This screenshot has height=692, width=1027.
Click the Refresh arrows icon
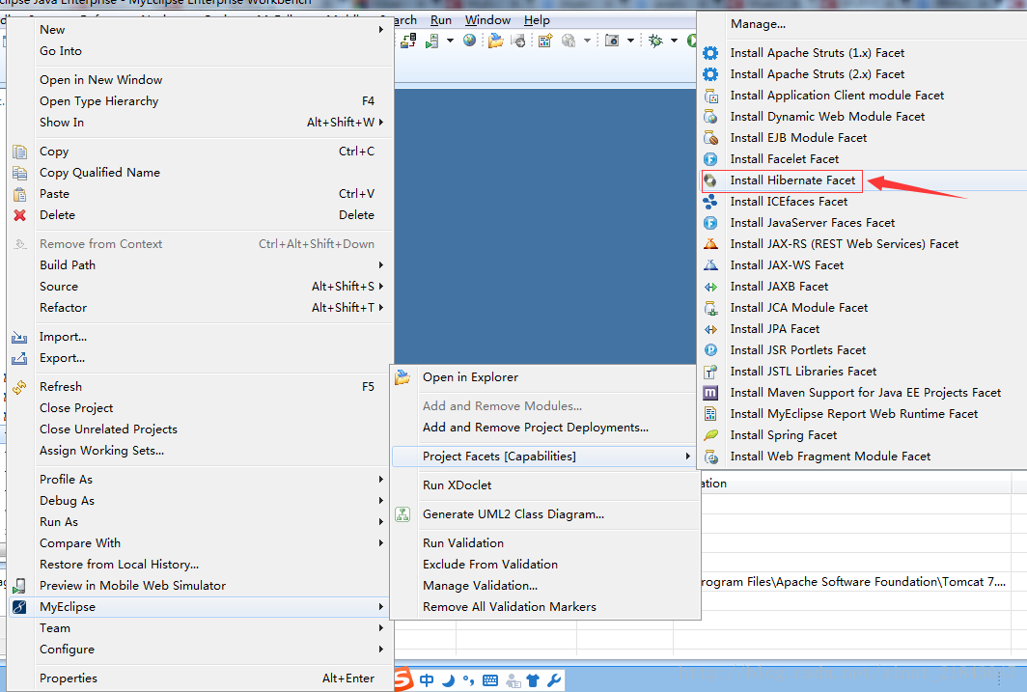coord(19,387)
